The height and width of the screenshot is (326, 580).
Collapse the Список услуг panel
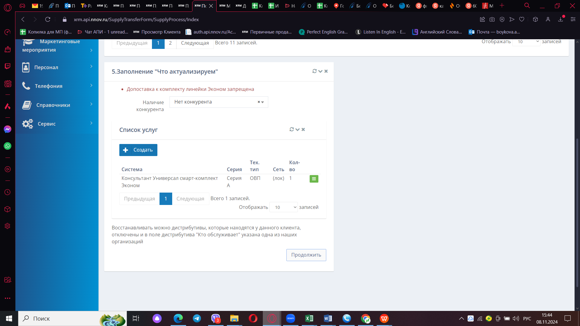(x=298, y=129)
